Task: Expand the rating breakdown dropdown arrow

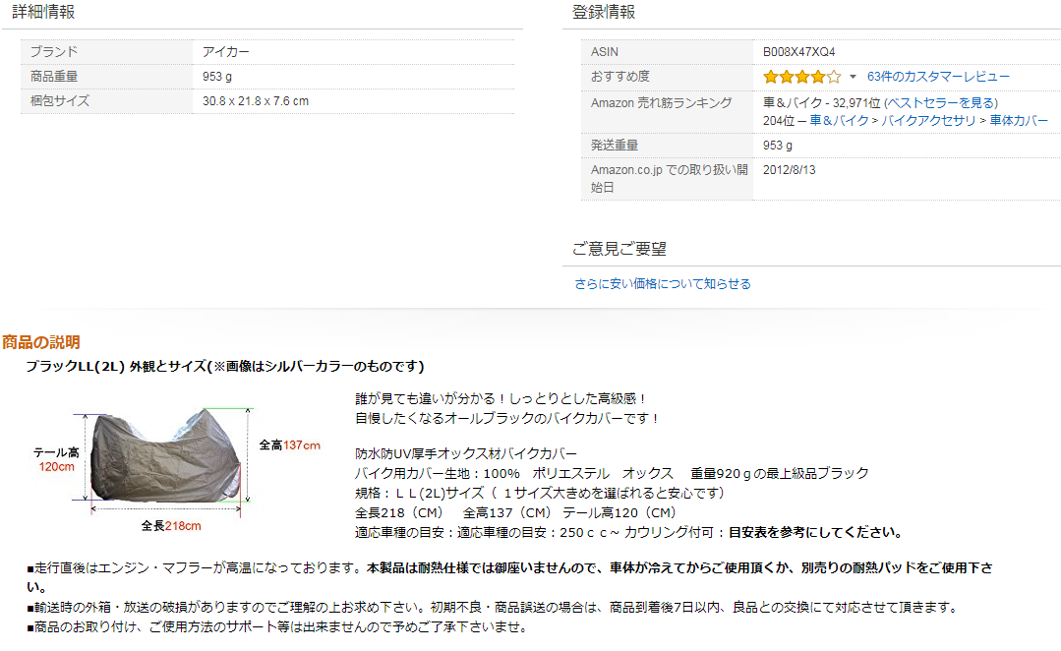Action: (x=853, y=77)
